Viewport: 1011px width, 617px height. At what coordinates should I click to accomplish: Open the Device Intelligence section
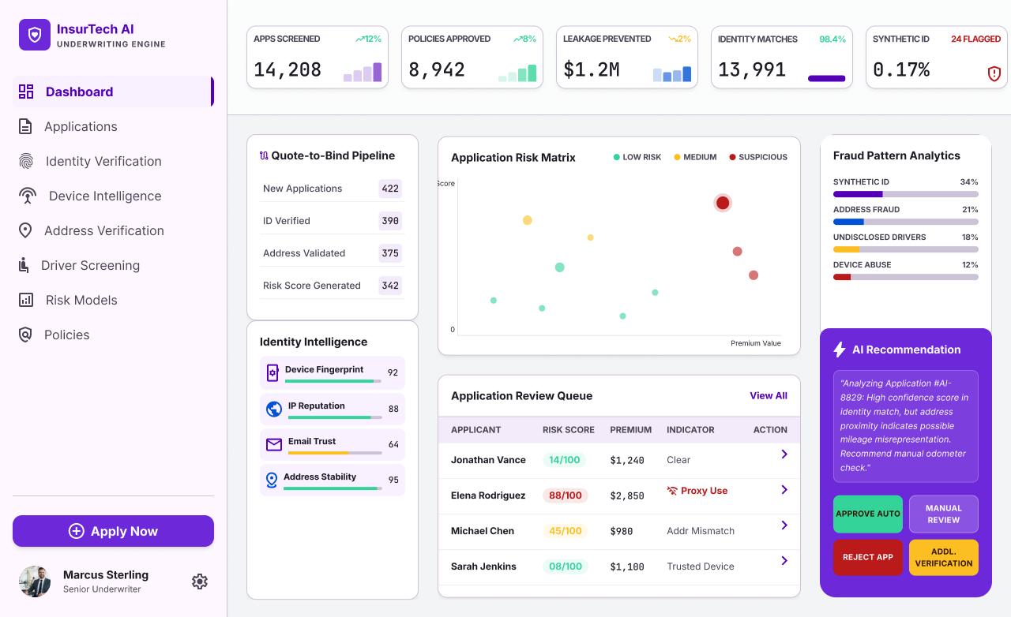click(x=113, y=196)
